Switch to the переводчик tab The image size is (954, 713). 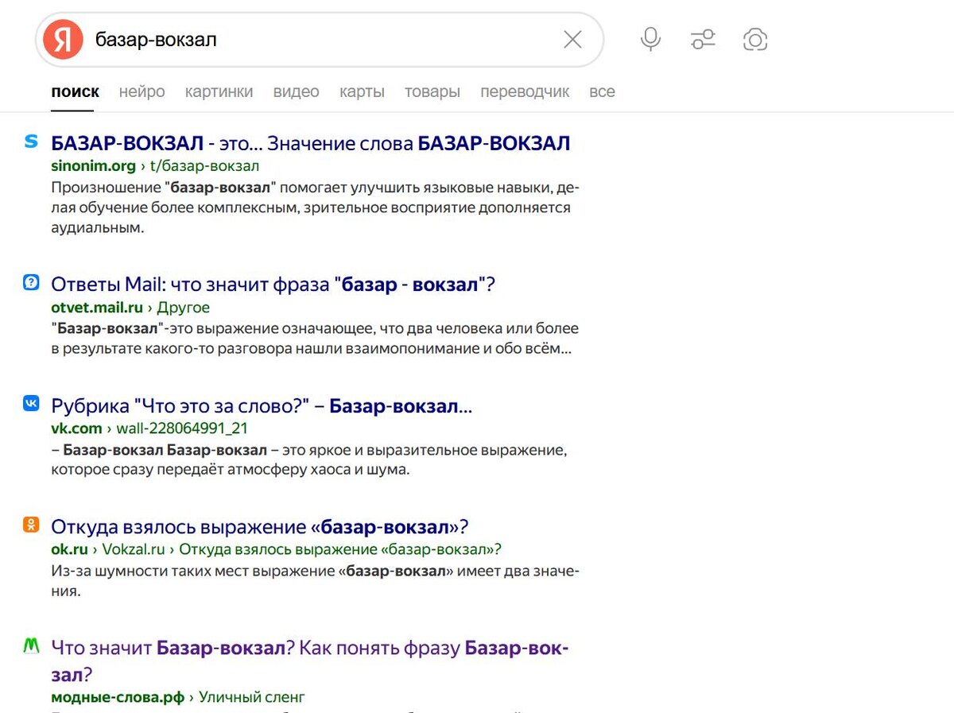525,91
